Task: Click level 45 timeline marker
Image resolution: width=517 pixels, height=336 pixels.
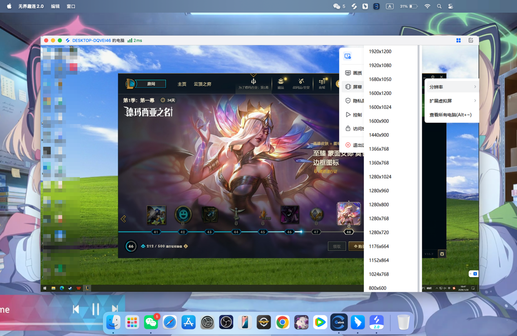Action: (263, 232)
